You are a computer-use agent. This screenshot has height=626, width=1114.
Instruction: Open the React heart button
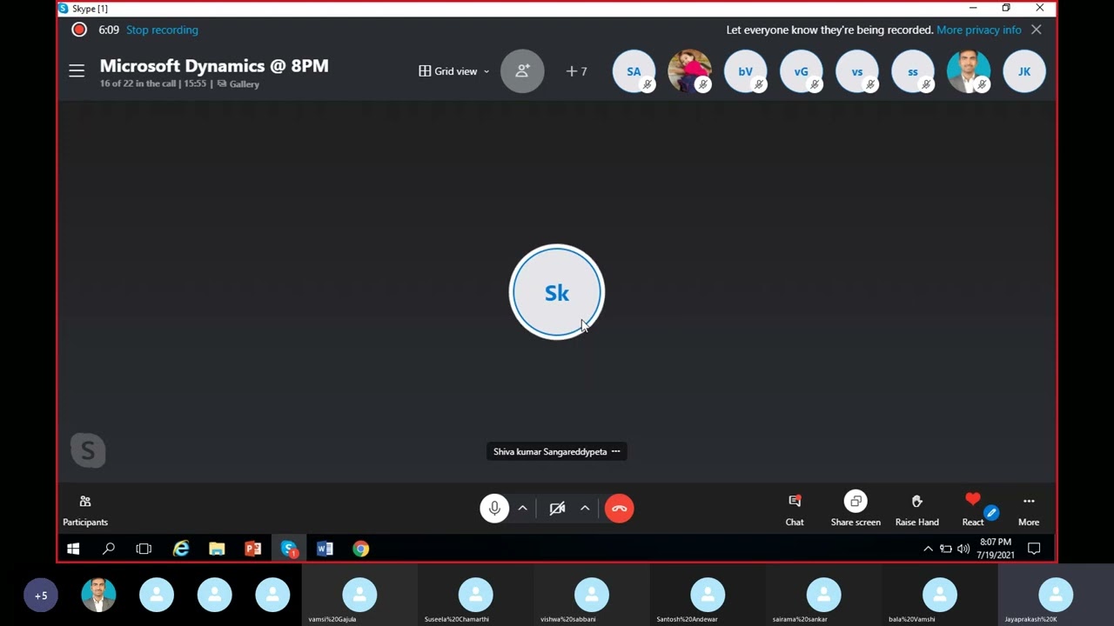973,510
